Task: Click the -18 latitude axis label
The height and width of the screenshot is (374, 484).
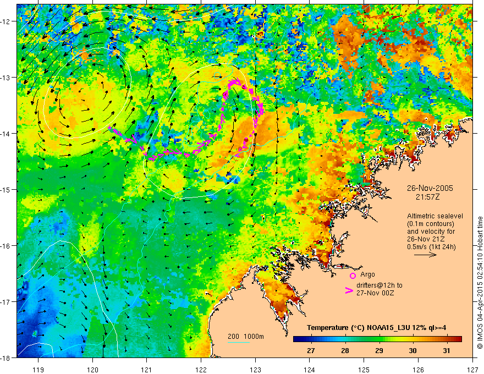Action: coord(6,358)
